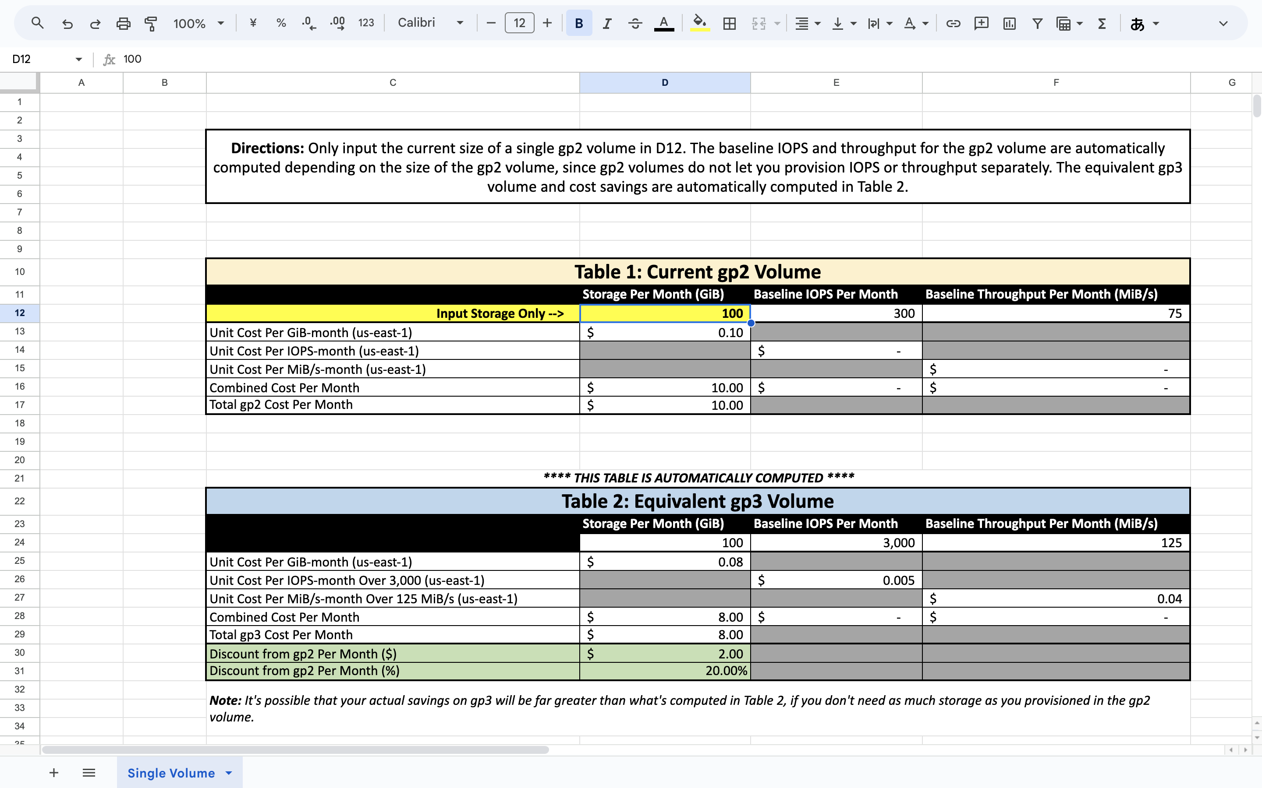Screen dimensions: 1262x788
Task: Increase font size with plus button
Action: click(547, 23)
